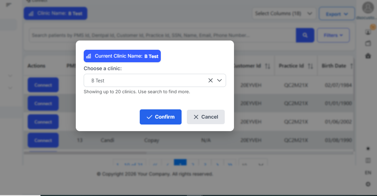The image size is (377, 196).
Task: Open the user avatar profile icon
Action: tap(368, 8)
